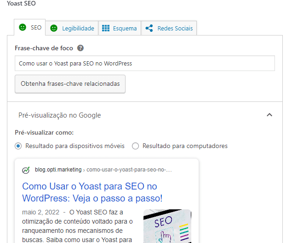
Task: Open the SEO tab
Action: [x=30, y=27]
